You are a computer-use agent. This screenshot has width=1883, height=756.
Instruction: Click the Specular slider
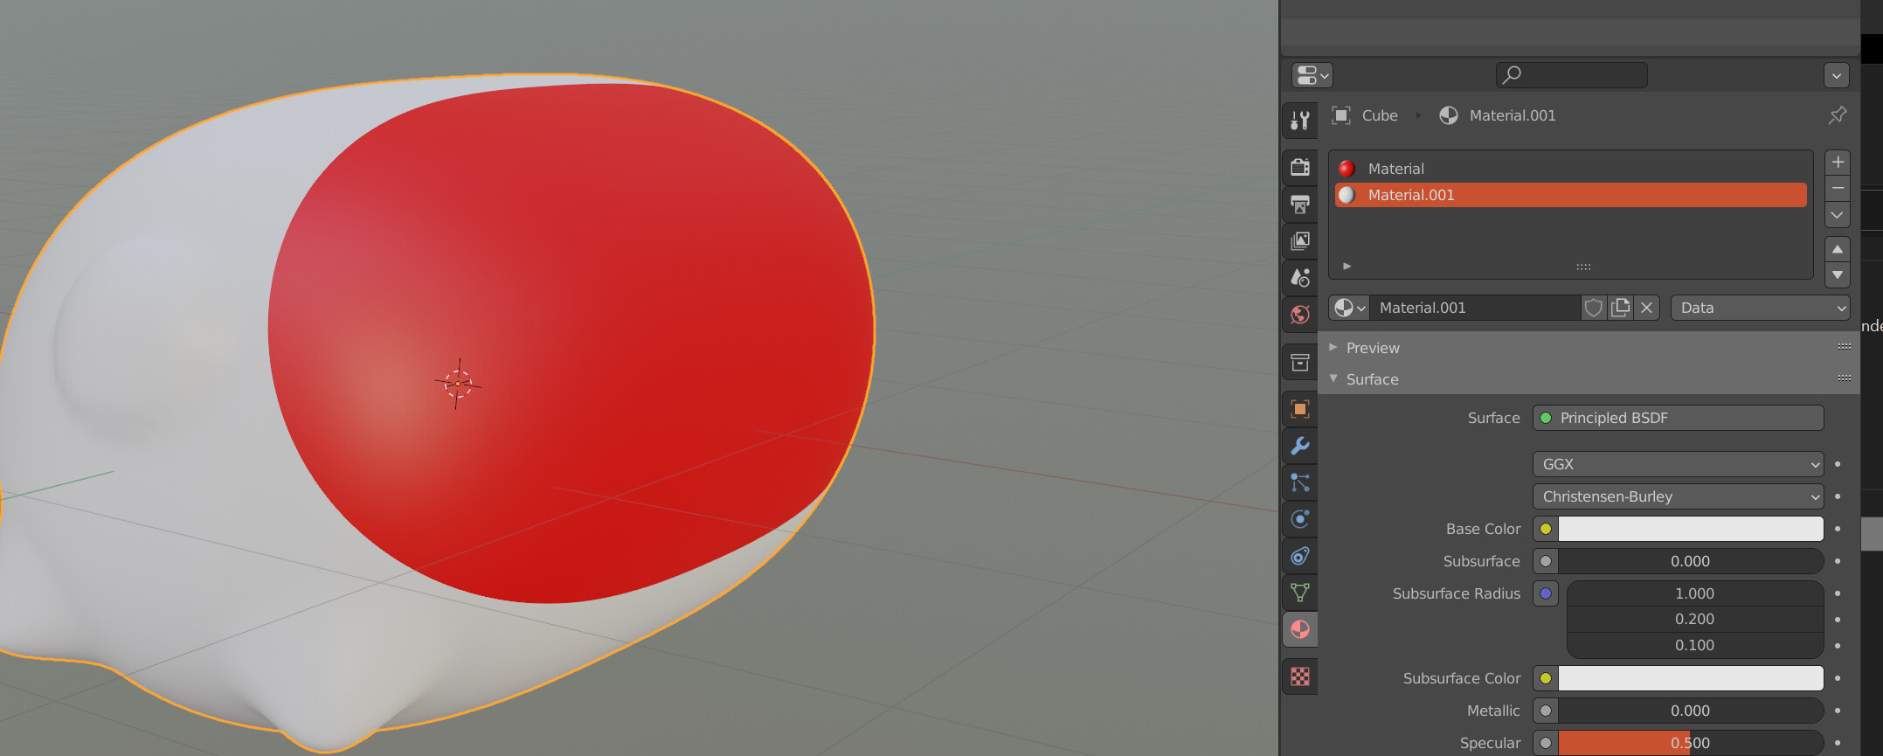point(1691,743)
